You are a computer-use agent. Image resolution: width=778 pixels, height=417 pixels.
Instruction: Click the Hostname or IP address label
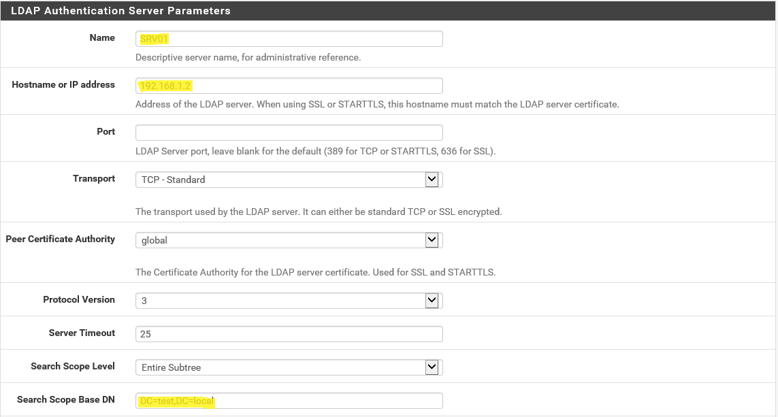pos(63,84)
